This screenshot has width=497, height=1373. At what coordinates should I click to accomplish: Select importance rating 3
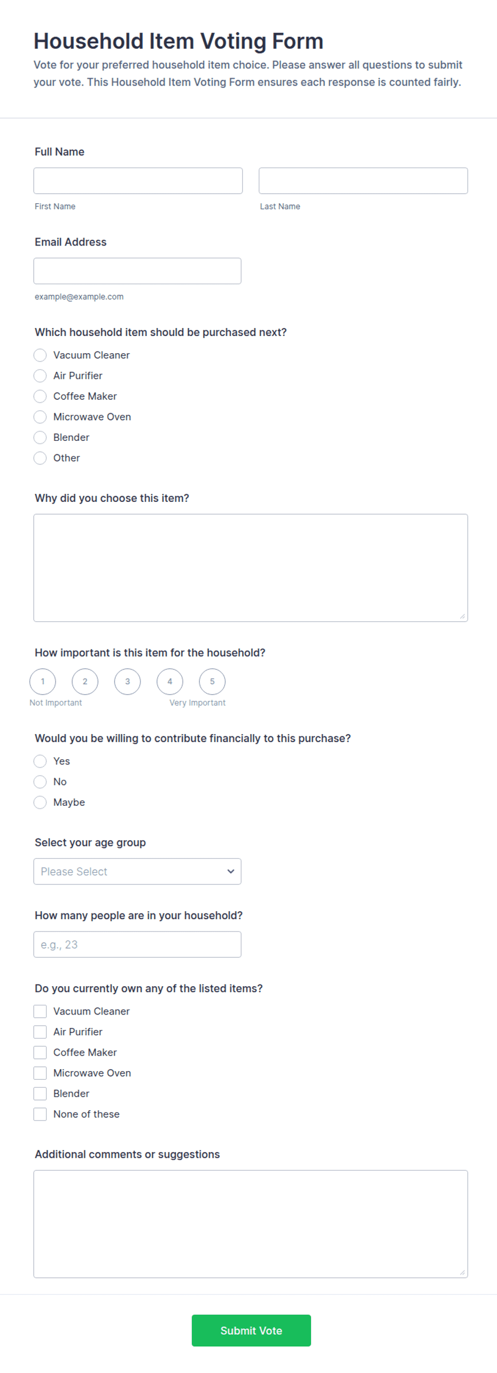click(127, 682)
